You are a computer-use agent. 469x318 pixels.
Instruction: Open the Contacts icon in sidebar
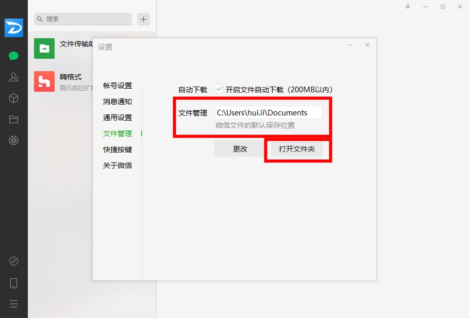pos(13,77)
